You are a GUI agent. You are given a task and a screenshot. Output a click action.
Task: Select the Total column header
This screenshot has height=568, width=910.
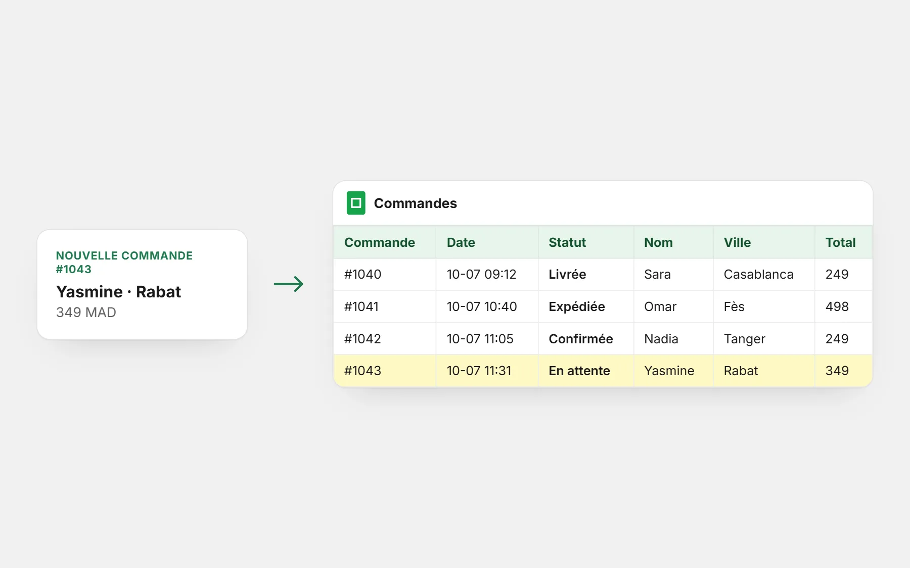(843, 242)
